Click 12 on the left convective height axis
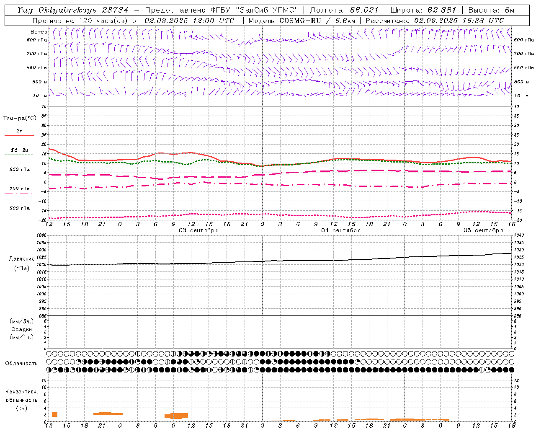536x429 pixels. pyautogui.click(x=44, y=380)
